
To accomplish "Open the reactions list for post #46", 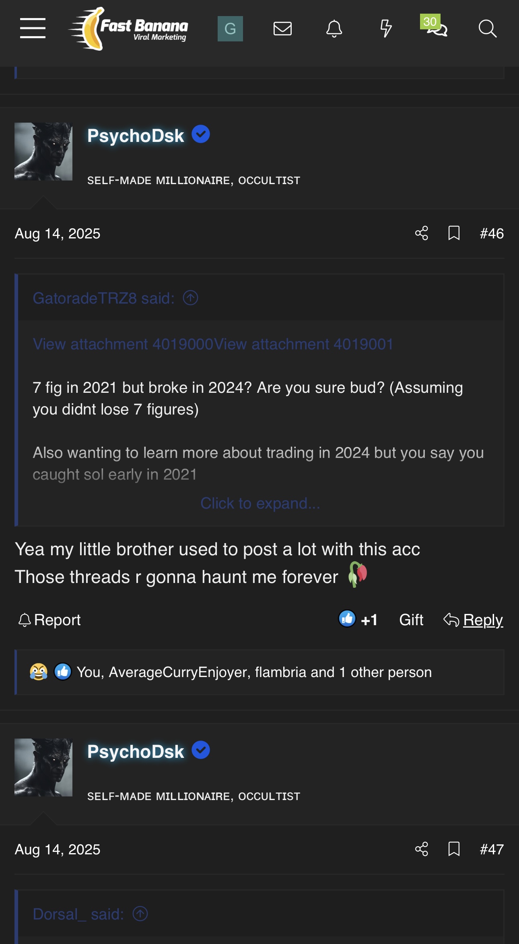I will click(x=254, y=672).
